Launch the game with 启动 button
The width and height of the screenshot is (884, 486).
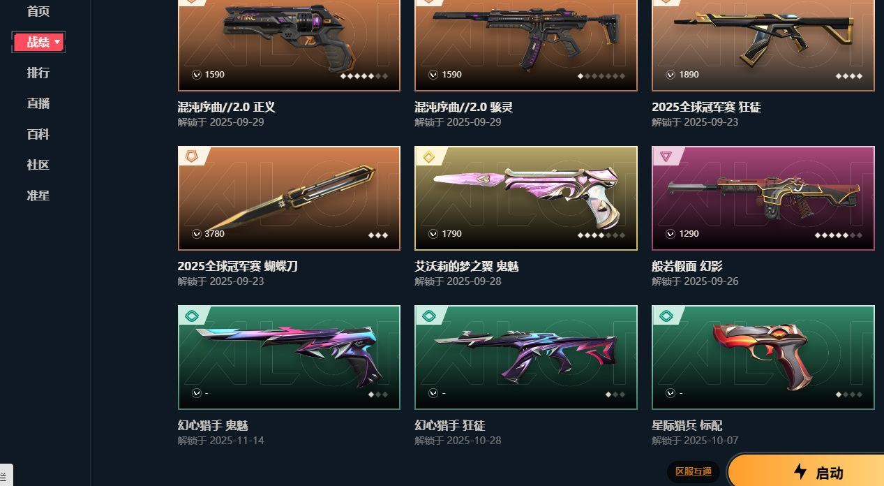point(806,471)
